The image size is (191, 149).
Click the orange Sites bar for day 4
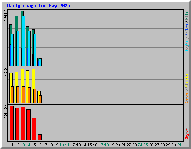coord(29,95)
